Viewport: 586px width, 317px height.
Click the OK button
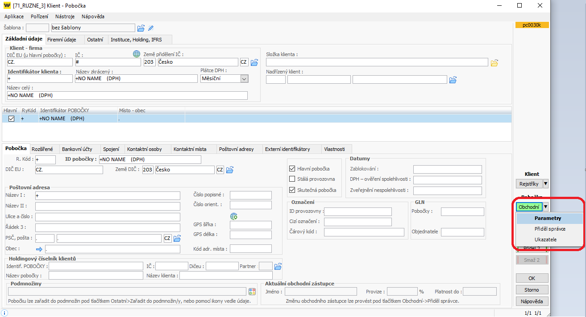tap(532, 278)
